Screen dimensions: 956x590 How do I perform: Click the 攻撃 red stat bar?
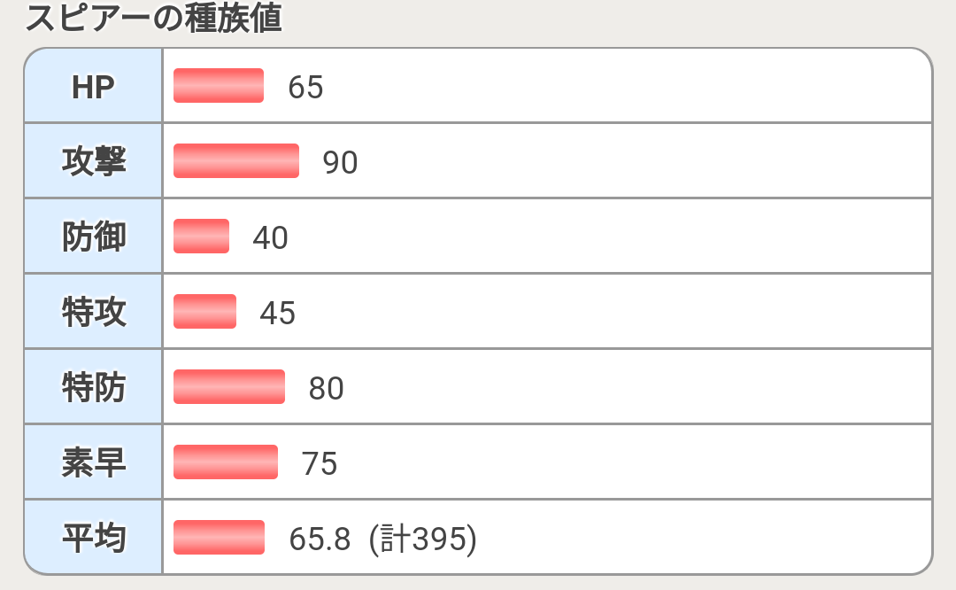[236, 161]
